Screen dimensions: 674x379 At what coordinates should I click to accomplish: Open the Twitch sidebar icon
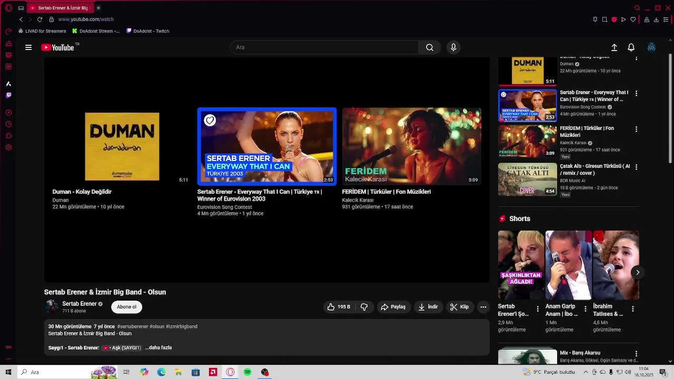pos(8,95)
